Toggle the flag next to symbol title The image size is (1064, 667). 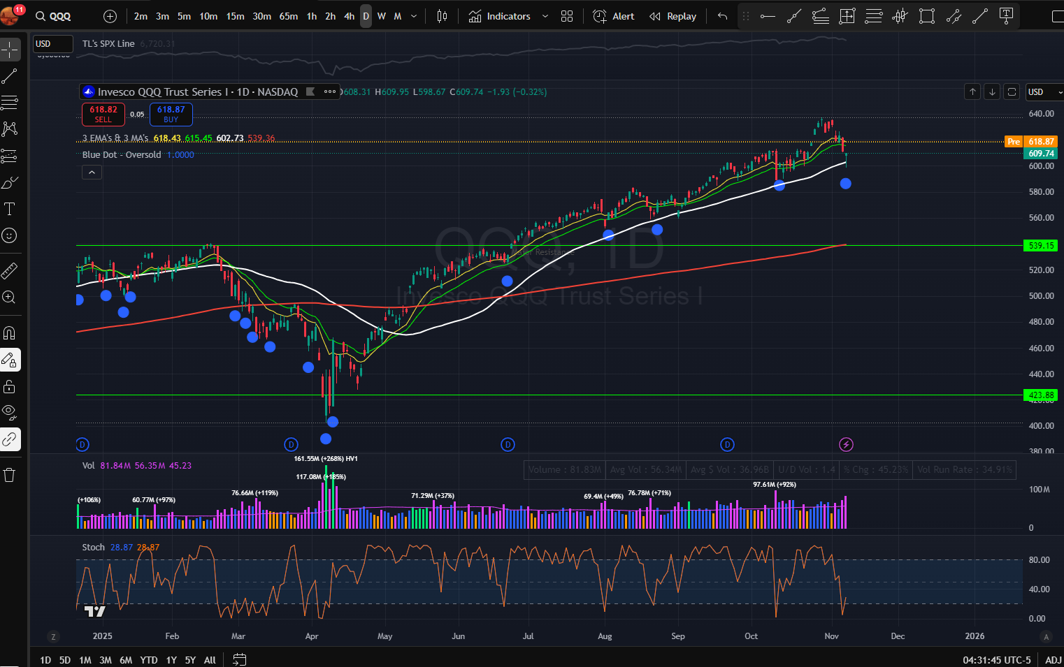coord(310,91)
